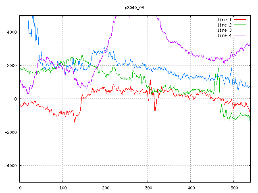Click the x-axis tick label 500

(233, 187)
